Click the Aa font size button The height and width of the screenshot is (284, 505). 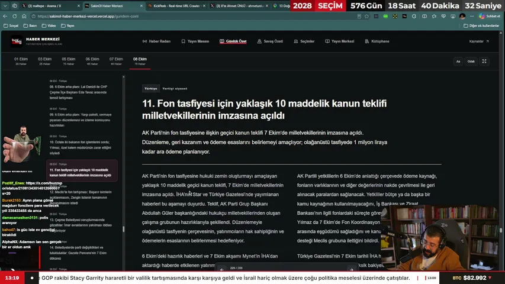(458, 61)
